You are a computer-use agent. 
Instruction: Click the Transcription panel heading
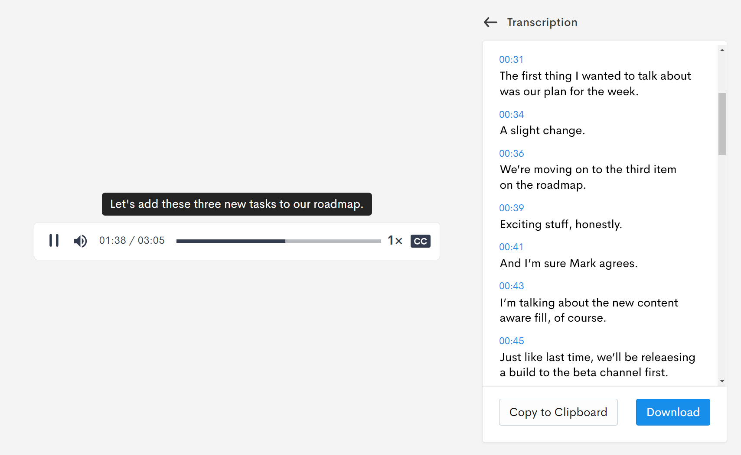pos(542,22)
